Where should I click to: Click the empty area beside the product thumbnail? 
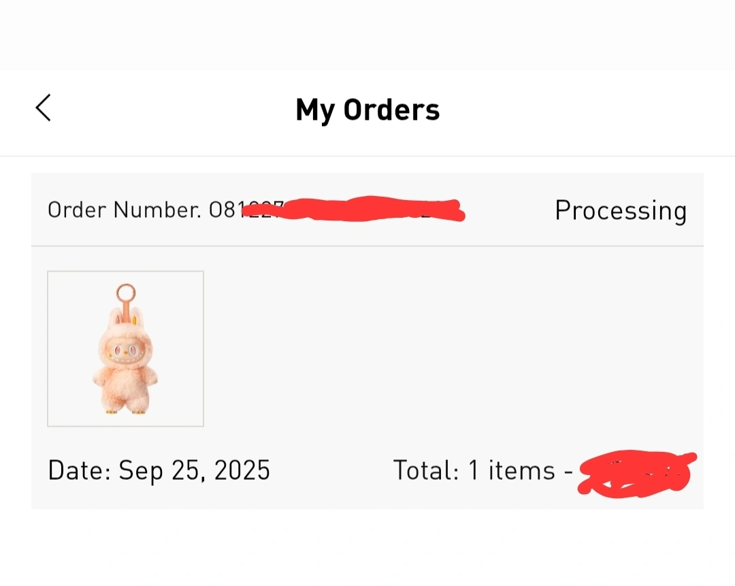coord(449,348)
